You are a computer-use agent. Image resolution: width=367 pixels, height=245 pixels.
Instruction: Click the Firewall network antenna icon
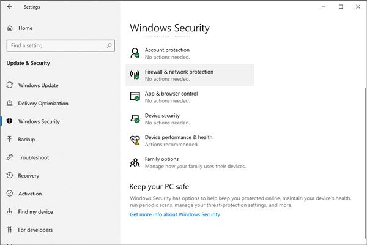coord(135,75)
